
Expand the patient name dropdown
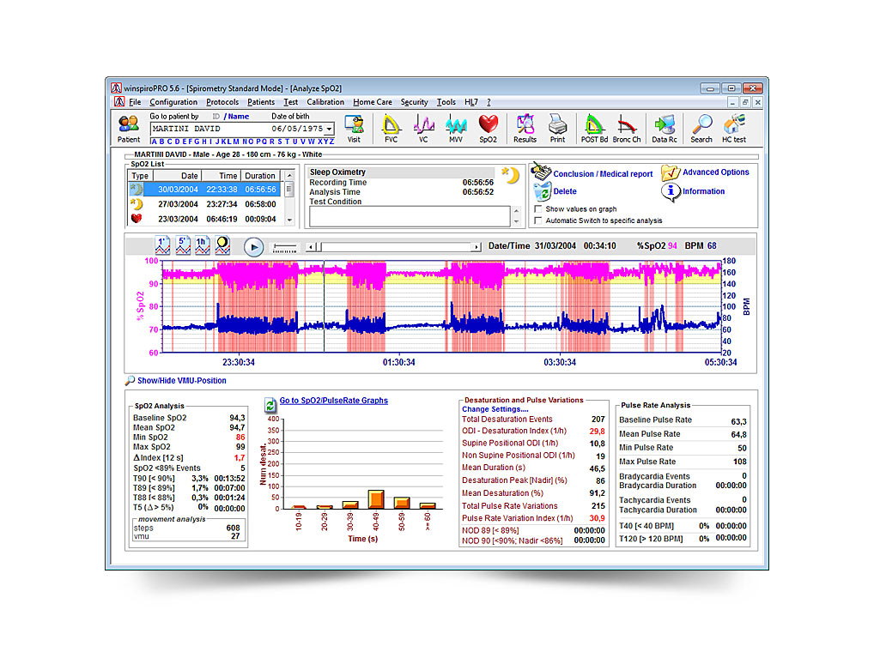(328, 130)
